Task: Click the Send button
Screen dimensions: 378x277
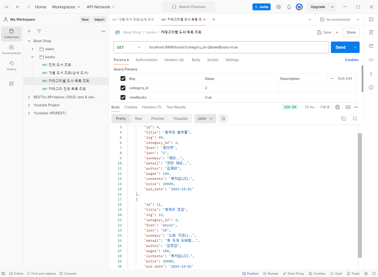Action: (341, 47)
